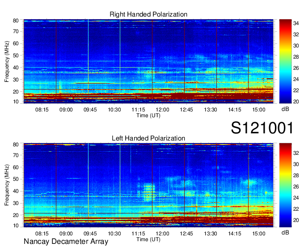The image size is (304, 247).
Task: Click the 26 dB value on Right Handed color bar
Action: (x=296, y=68)
